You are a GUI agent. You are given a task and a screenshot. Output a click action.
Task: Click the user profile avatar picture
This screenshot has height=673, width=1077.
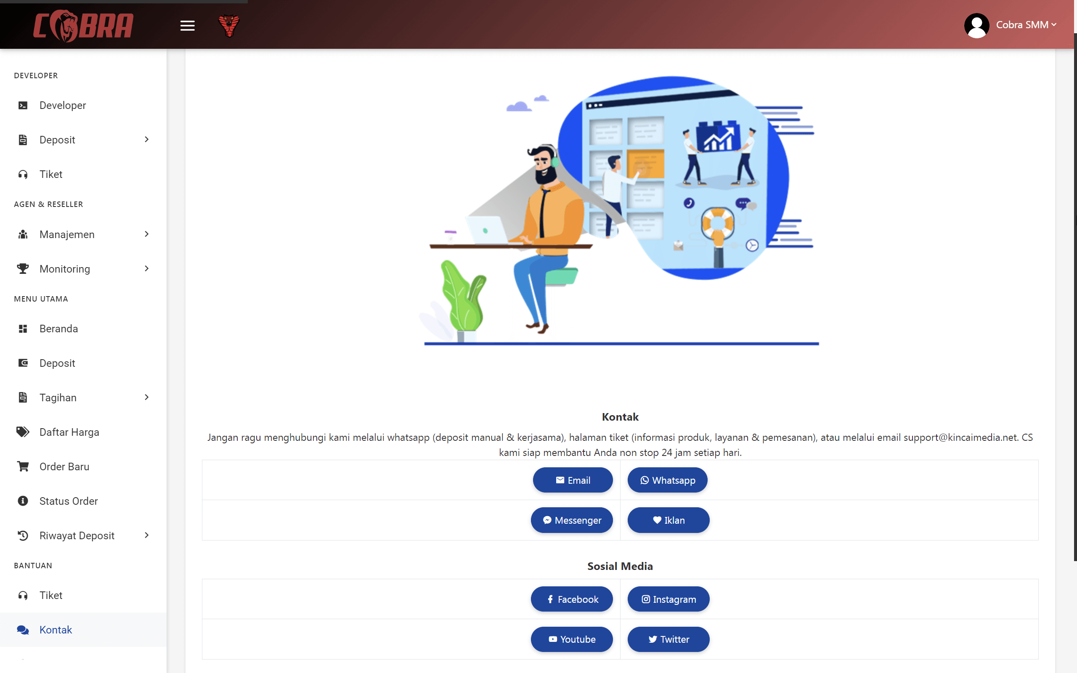[x=977, y=25]
